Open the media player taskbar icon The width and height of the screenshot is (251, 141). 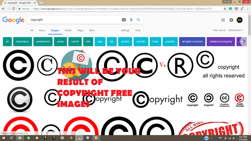(96, 138)
